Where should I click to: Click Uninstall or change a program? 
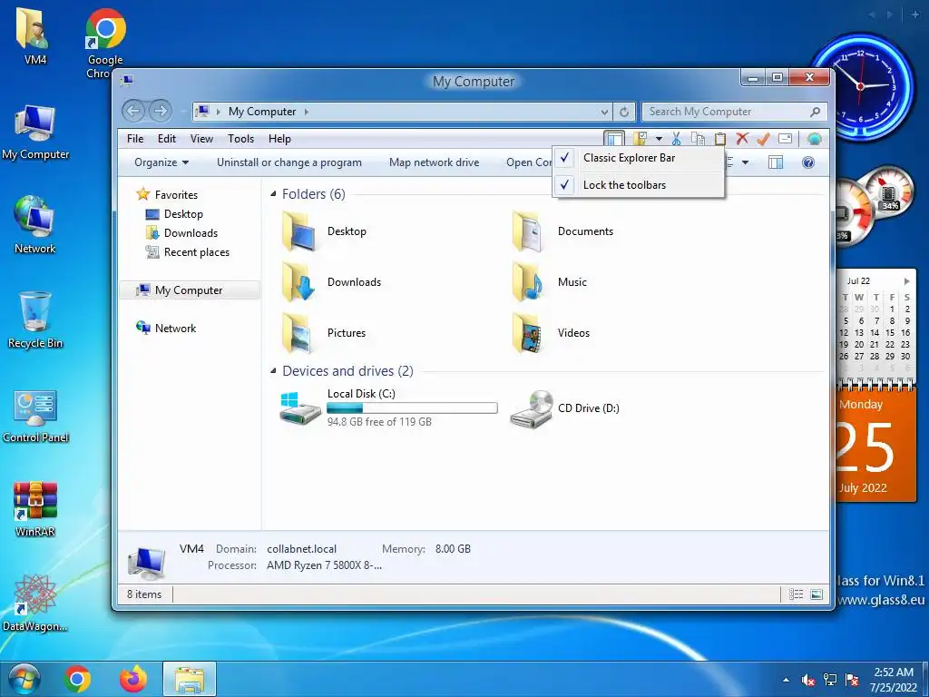point(289,162)
